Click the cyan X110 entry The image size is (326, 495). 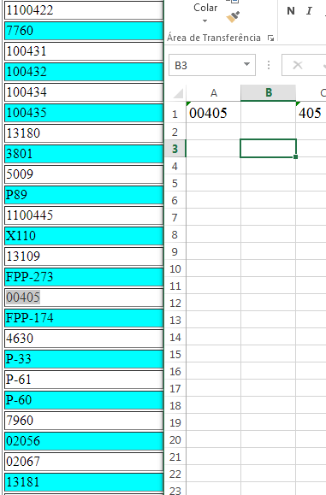click(84, 236)
